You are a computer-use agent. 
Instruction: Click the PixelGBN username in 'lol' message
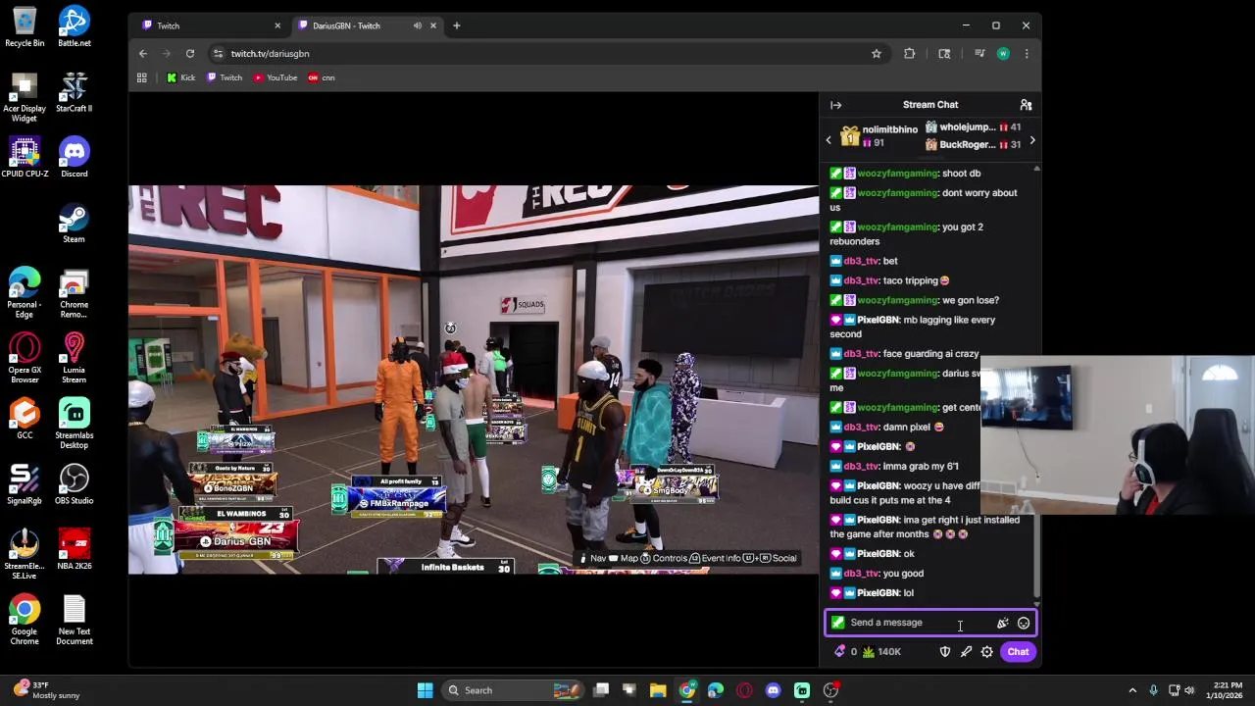(878, 593)
